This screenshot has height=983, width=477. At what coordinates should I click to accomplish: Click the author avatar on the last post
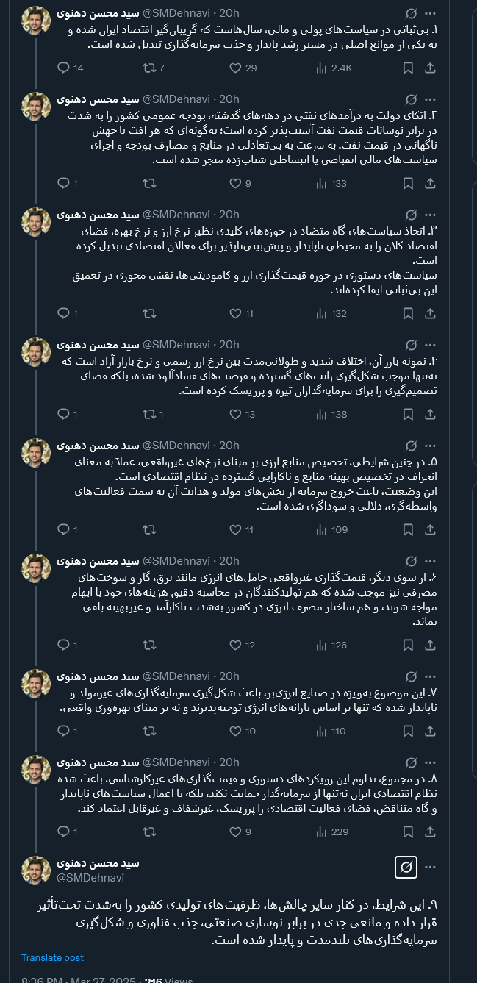click(x=36, y=871)
